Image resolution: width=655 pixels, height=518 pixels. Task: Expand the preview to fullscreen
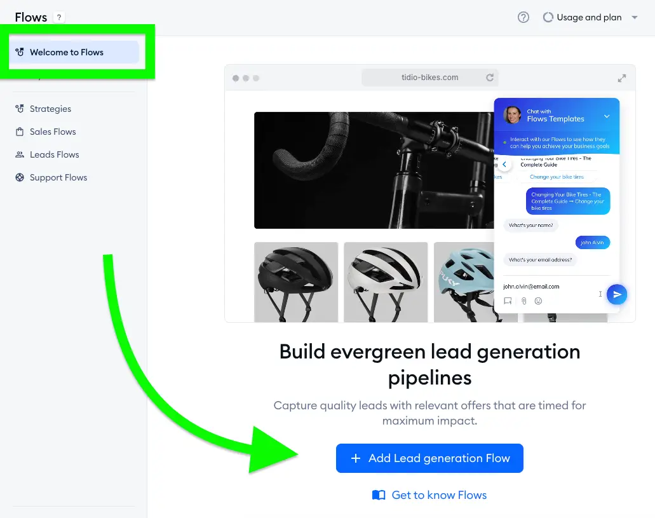tap(622, 78)
